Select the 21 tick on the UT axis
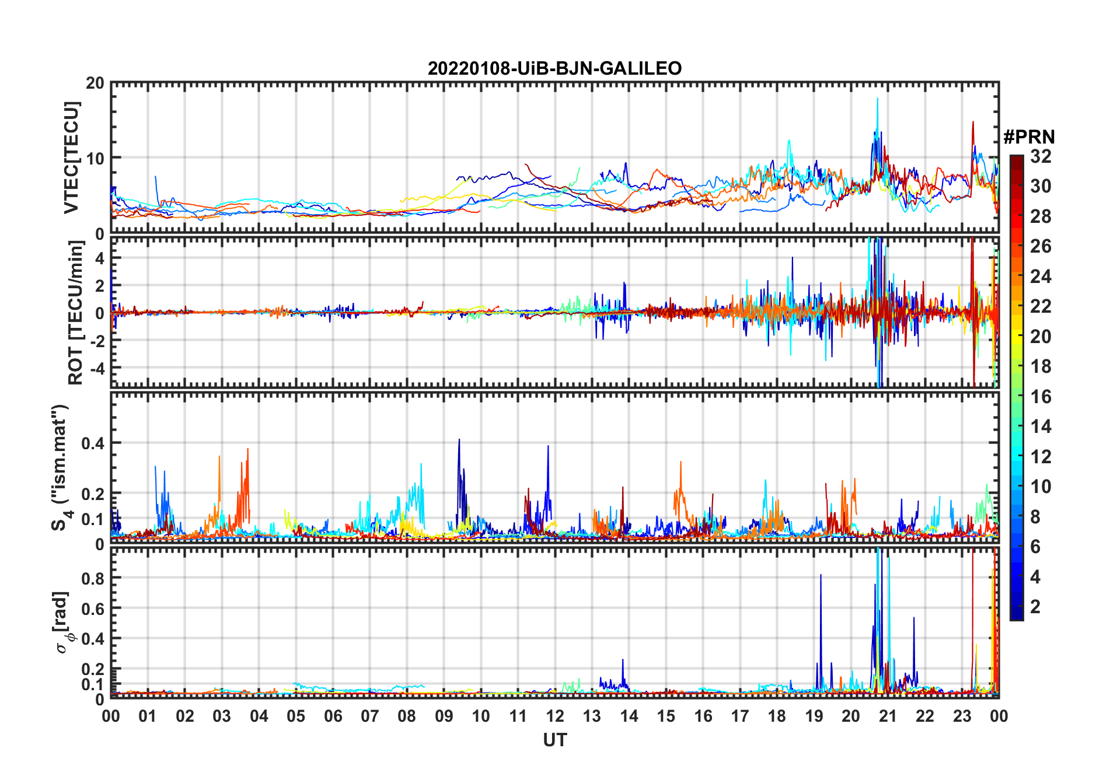The image size is (1110, 776). tap(888, 716)
